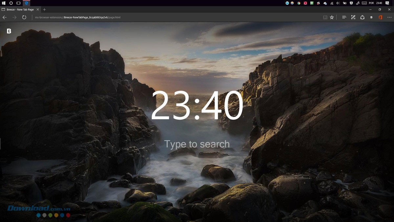Viewport: 394px width, 222px height.
Task: Click the Share icon in Edge toolbar
Action: coord(362,17)
